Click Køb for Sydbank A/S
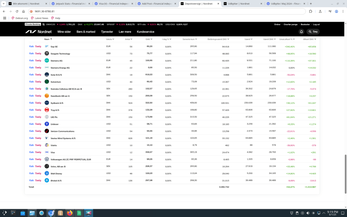Image resolution: width=347 pixels, height=217 pixels. [32, 103]
